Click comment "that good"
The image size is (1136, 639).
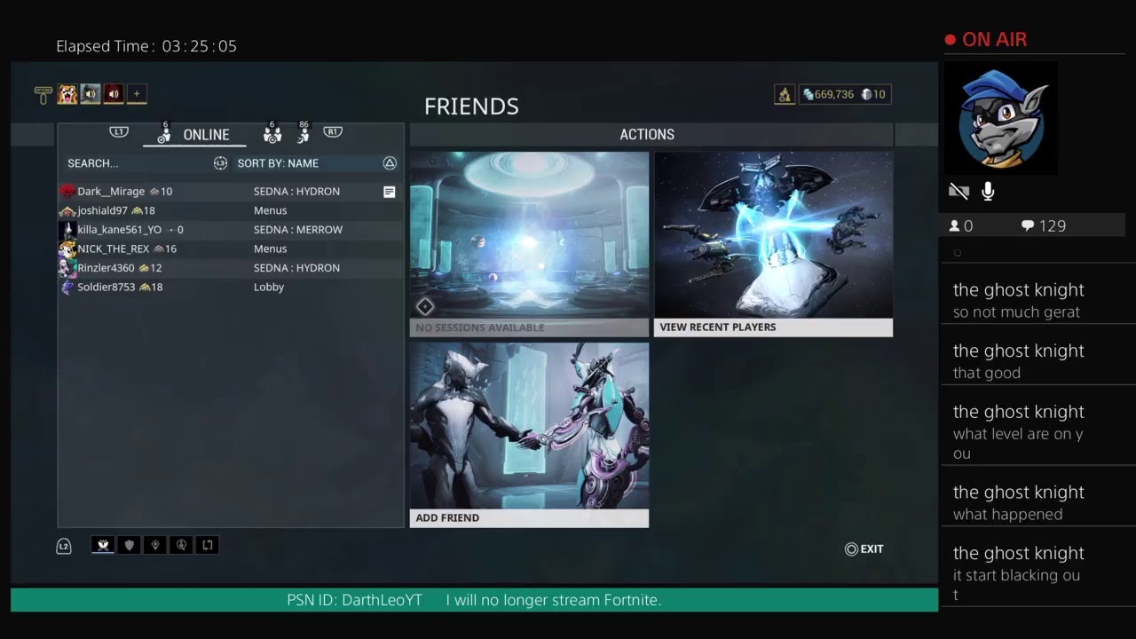[987, 374]
